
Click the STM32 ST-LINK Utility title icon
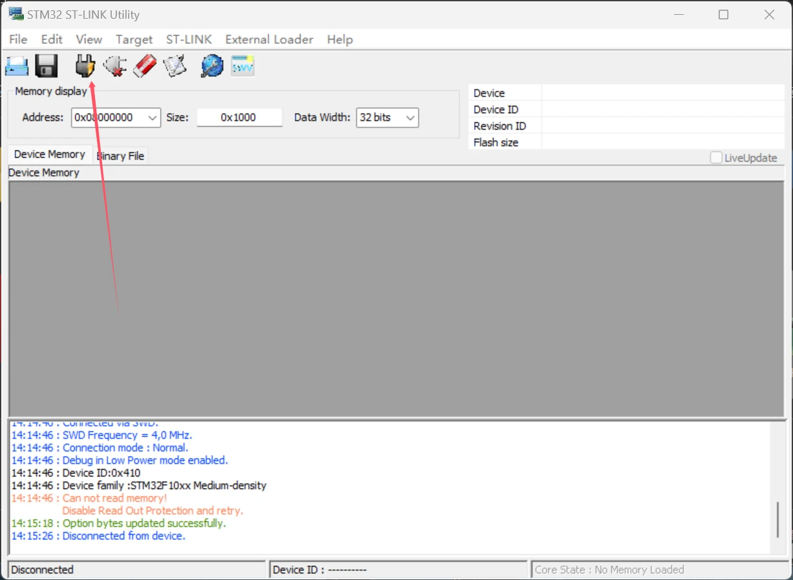[16, 14]
